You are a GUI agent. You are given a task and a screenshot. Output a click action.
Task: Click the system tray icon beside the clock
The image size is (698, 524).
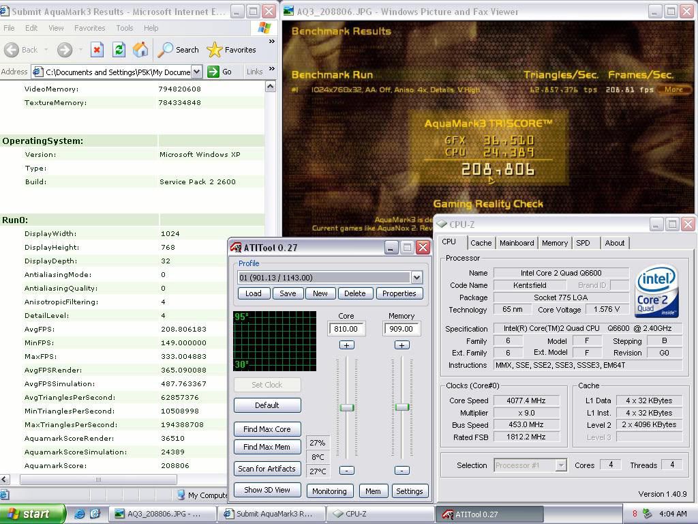coord(648,514)
